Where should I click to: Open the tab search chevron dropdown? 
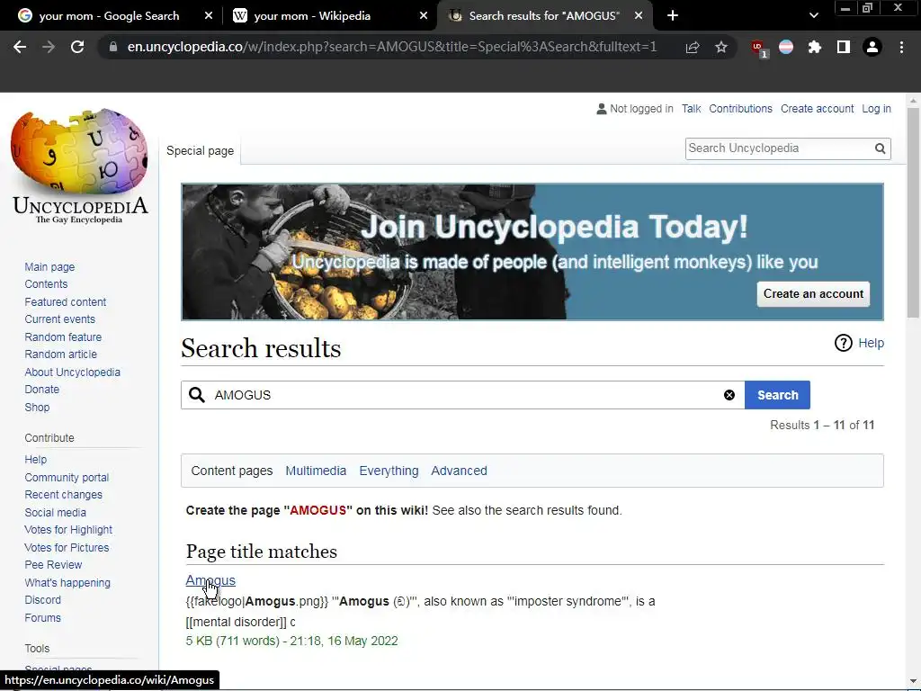(x=813, y=16)
